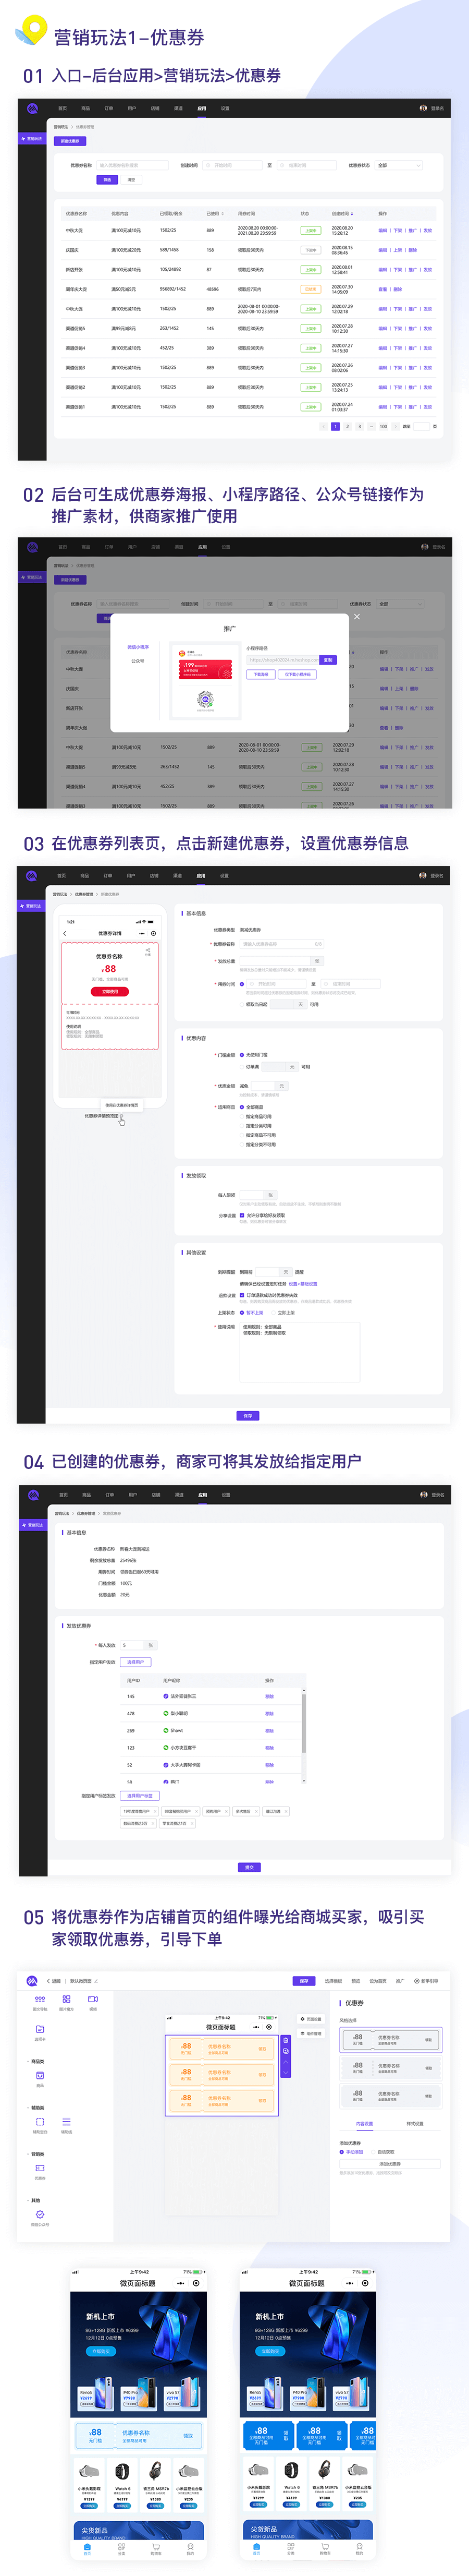The width and height of the screenshot is (469, 2576).
Task: Toggle the 订单退款成功时优惠券恢复 checkbox
Action: pyautogui.click(x=241, y=1295)
